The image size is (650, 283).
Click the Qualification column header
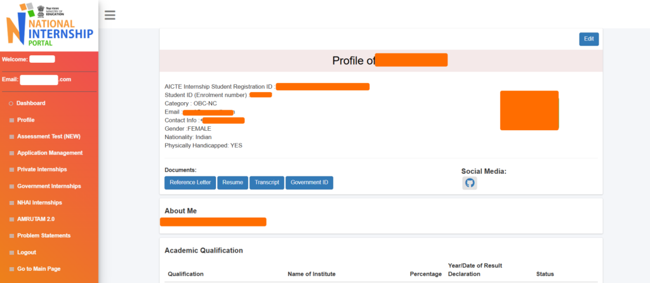[186, 274]
